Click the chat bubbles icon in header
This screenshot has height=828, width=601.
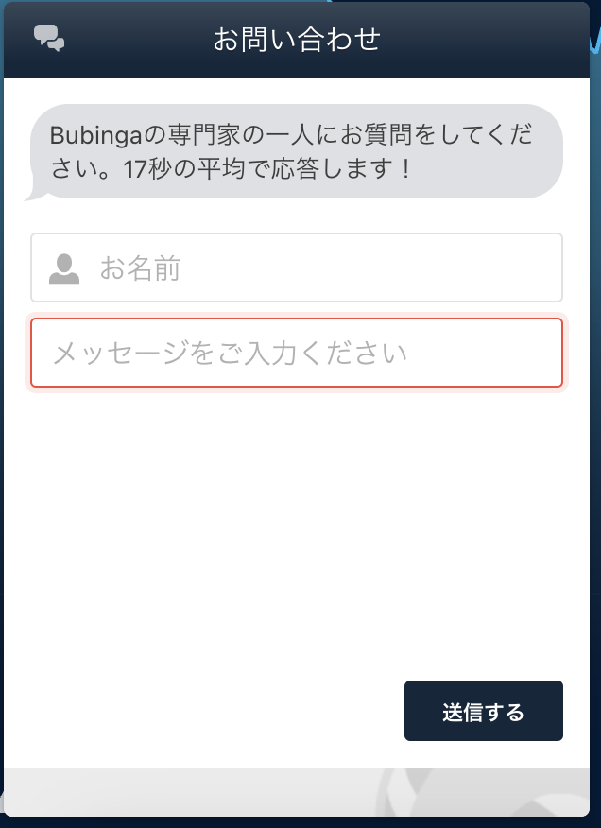(x=49, y=38)
